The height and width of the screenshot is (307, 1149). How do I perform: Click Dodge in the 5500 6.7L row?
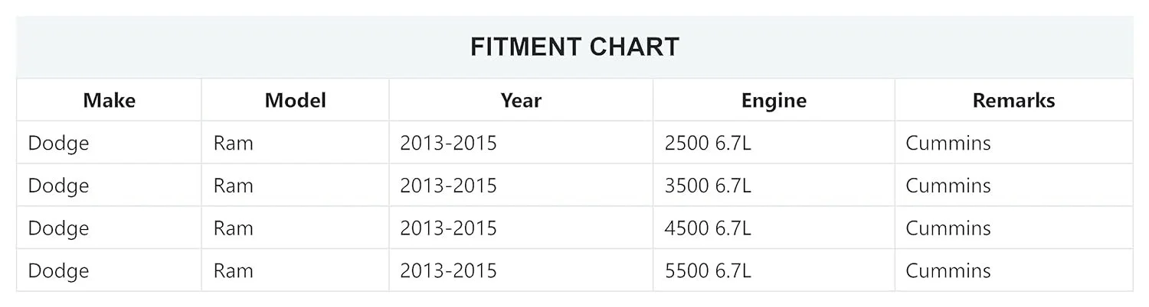(58, 270)
